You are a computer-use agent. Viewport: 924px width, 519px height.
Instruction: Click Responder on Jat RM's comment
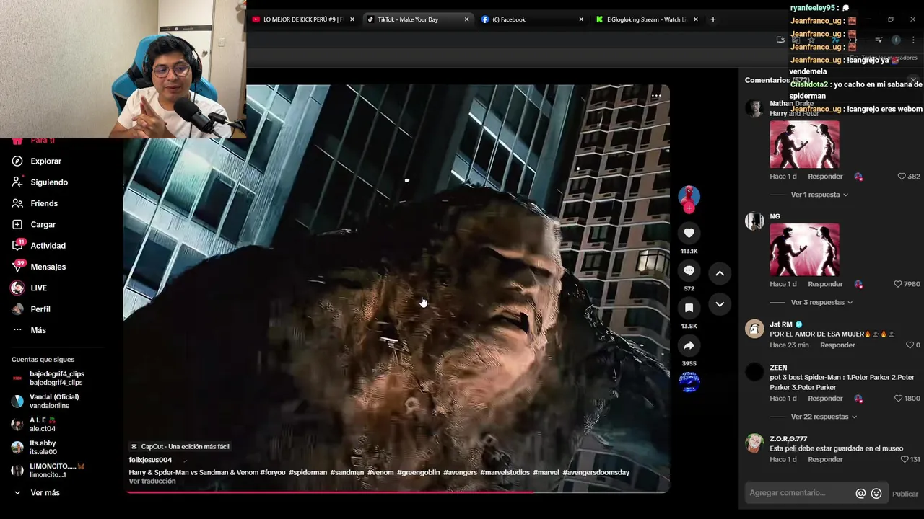pyautogui.click(x=837, y=345)
